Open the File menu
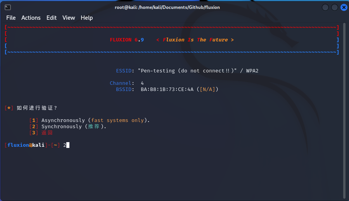This screenshot has width=349, height=201. (x=11, y=18)
